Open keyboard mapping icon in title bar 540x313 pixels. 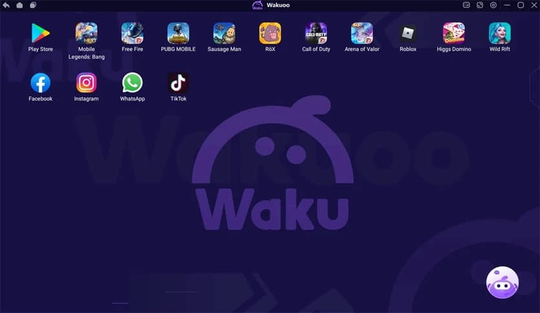(466, 5)
